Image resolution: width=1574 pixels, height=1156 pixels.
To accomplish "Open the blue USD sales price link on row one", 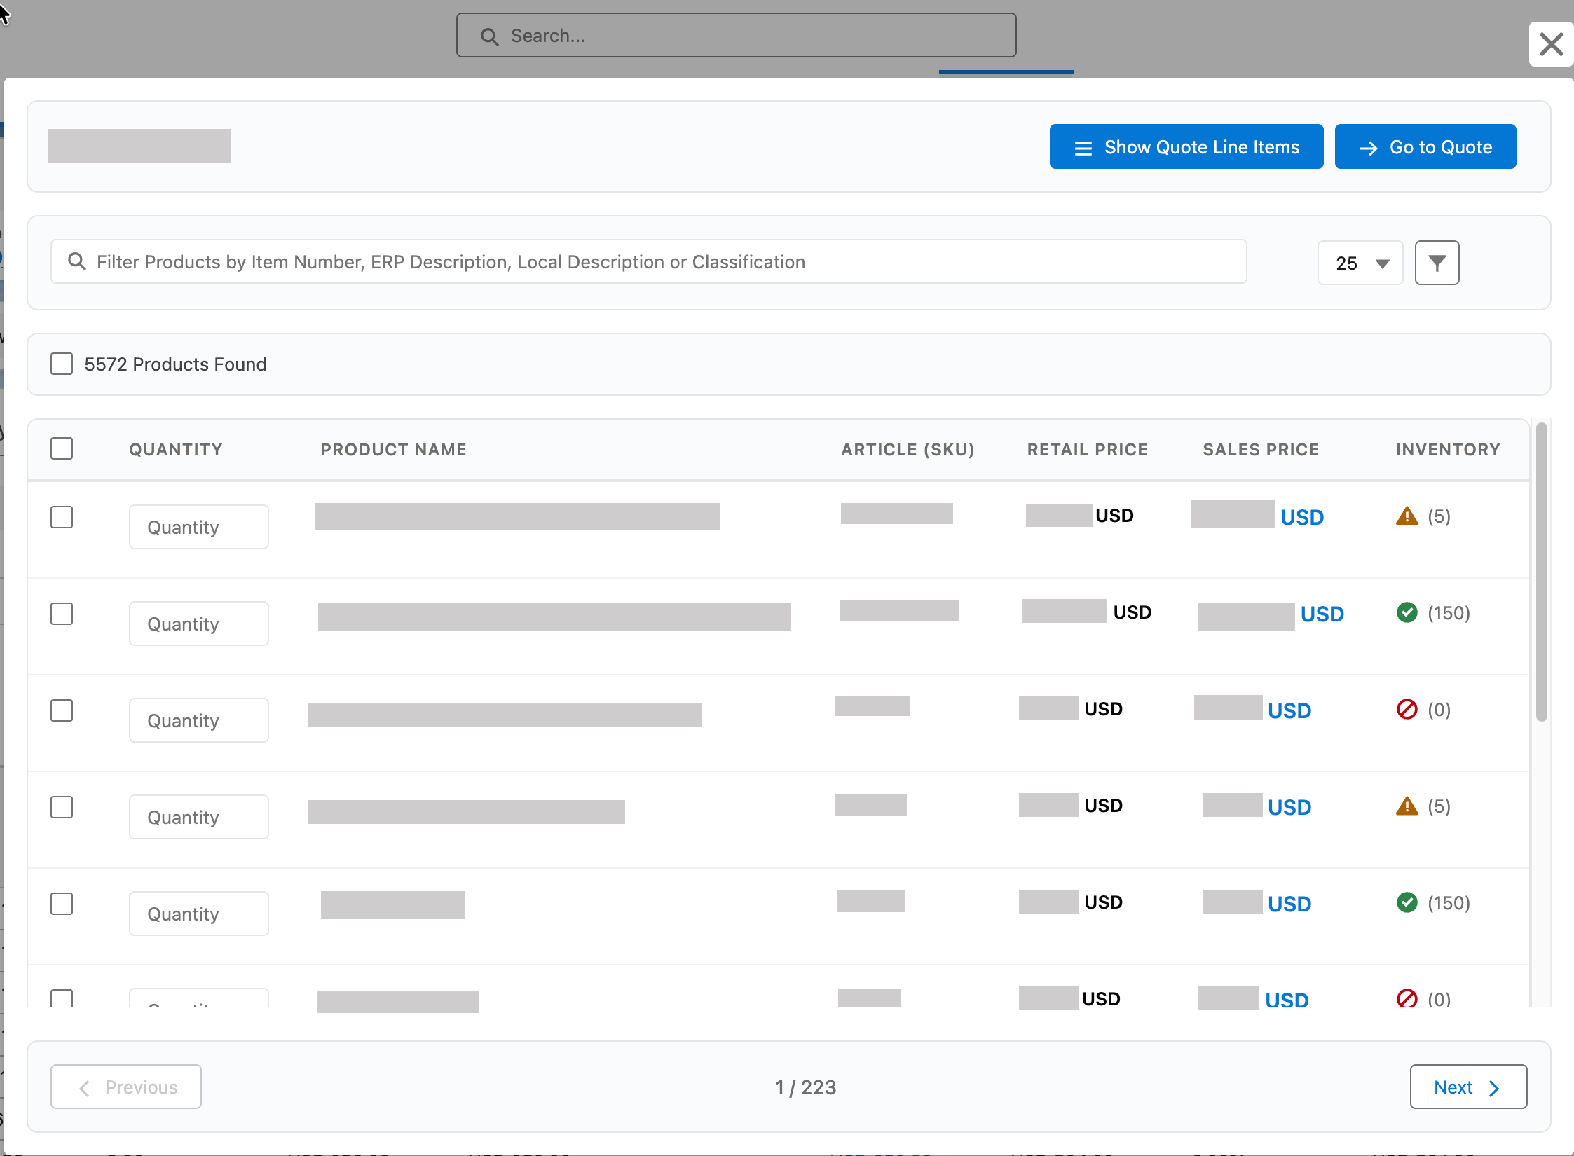I will tap(1301, 516).
